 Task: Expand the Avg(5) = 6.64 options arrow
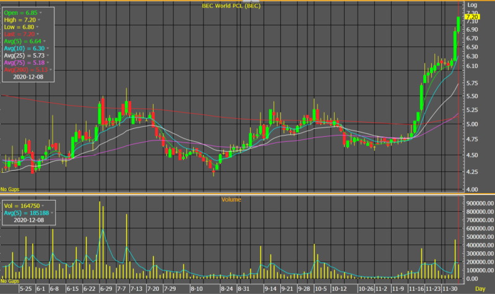(45, 41)
